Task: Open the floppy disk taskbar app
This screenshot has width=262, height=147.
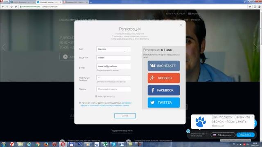Action: pyautogui.click(x=71, y=144)
